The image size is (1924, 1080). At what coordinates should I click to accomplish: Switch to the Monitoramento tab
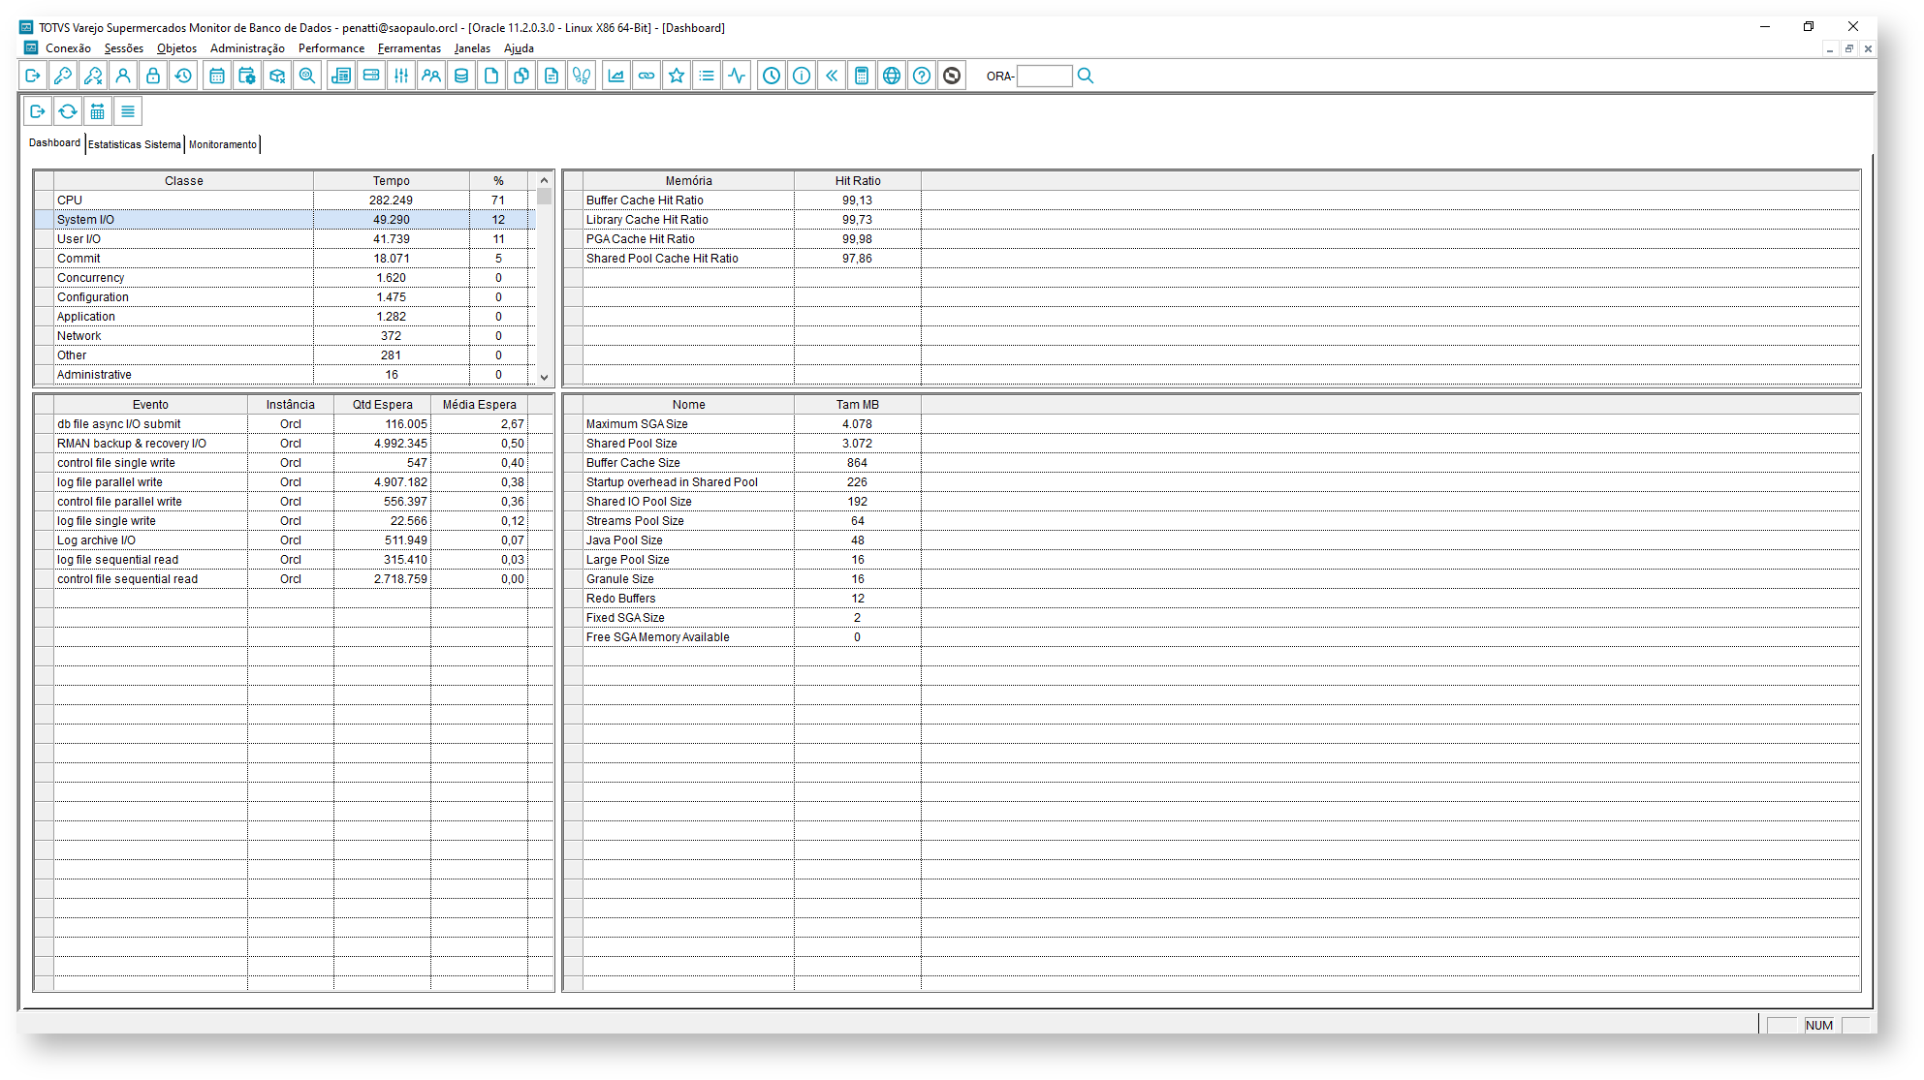[223, 144]
